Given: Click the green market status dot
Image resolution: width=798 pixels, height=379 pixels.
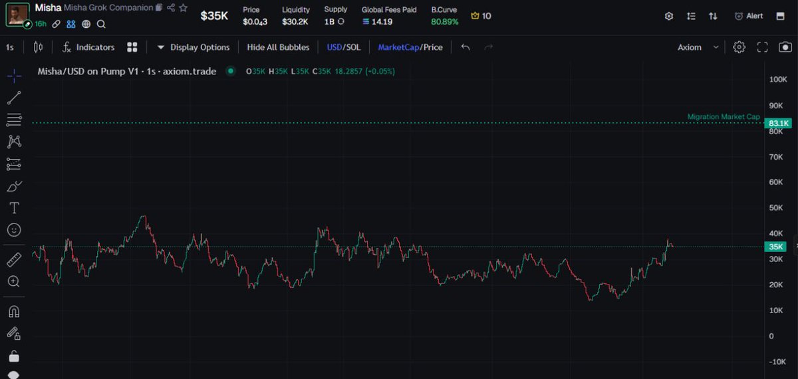Looking at the screenshot, I should pyautogui.click(x=231, y=71).
